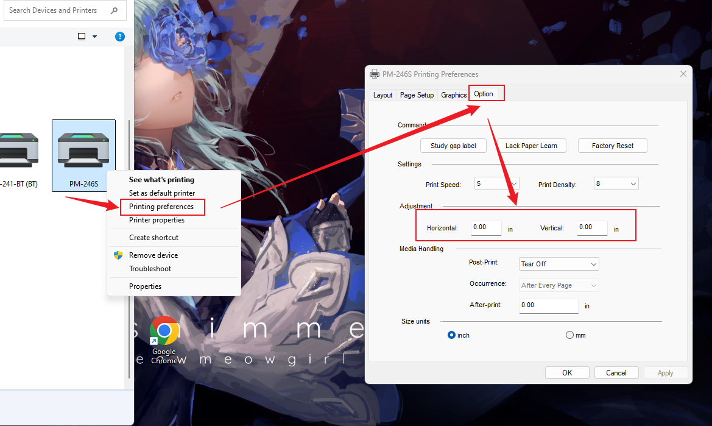Open the Print Speed dropdown
Viewport: 712px width, 426px height.
point(496,183)
